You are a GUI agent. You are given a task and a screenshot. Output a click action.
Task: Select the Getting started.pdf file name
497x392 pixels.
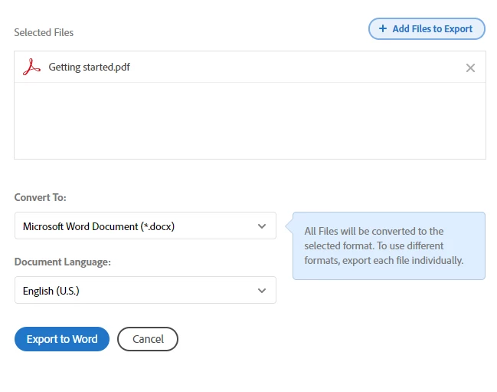tap(89, 67)
